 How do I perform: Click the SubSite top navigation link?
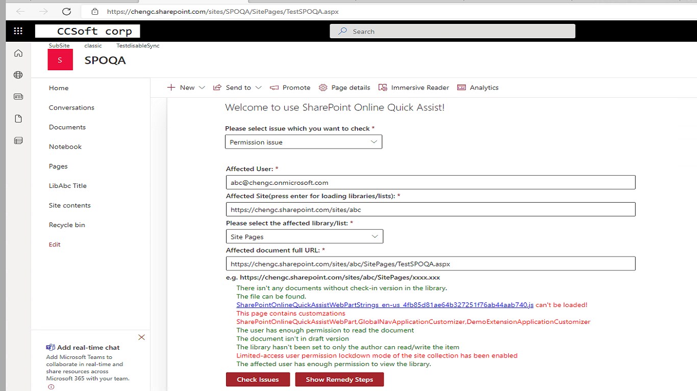point(59,46)
